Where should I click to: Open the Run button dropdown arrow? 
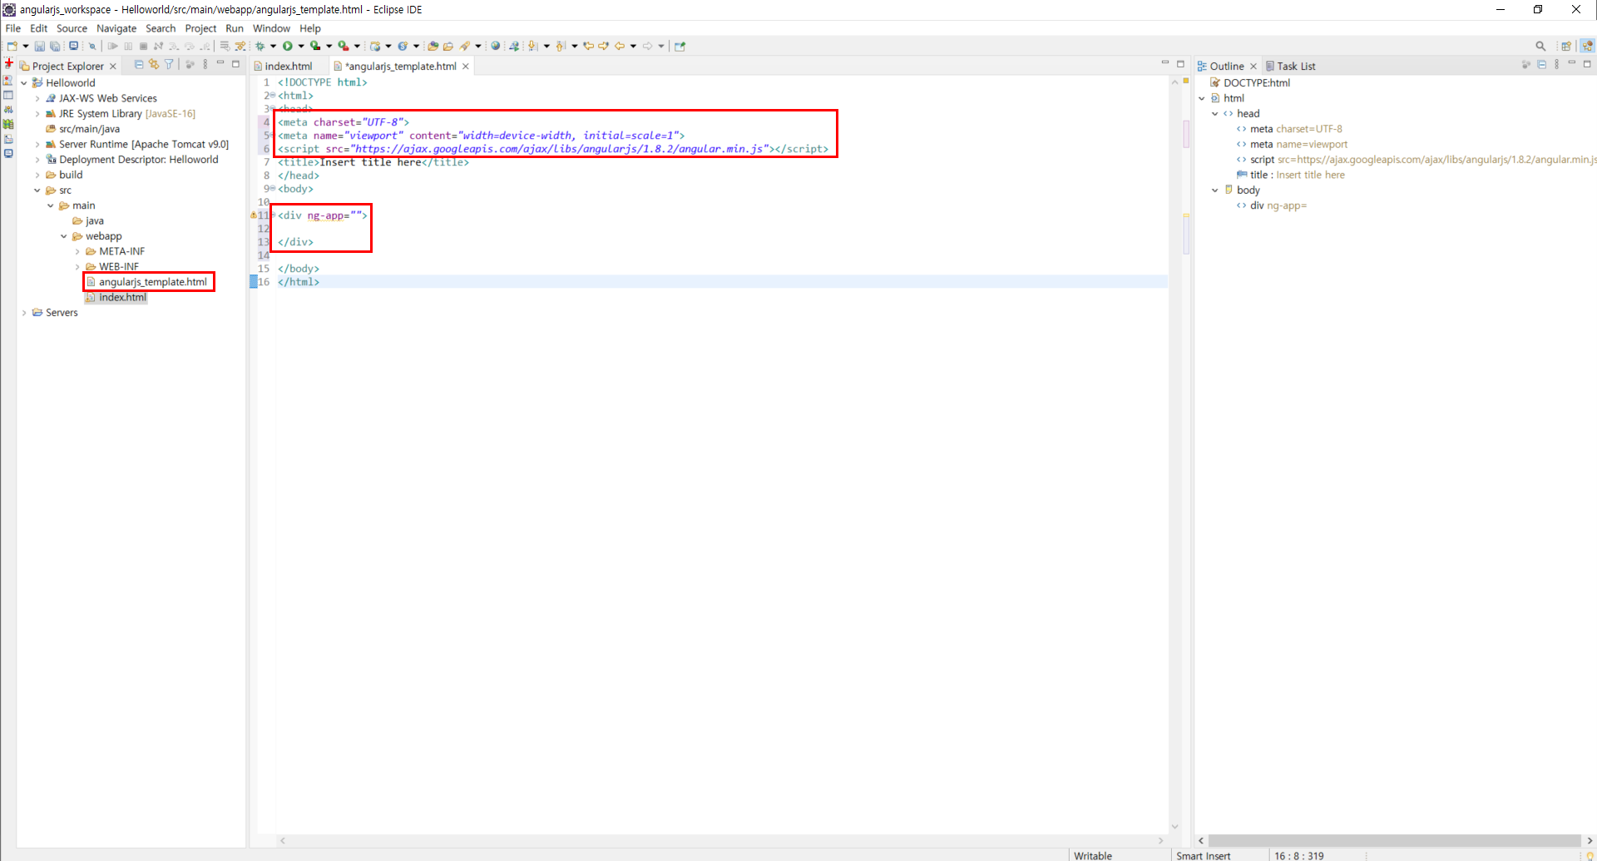[x=301, y=47]
